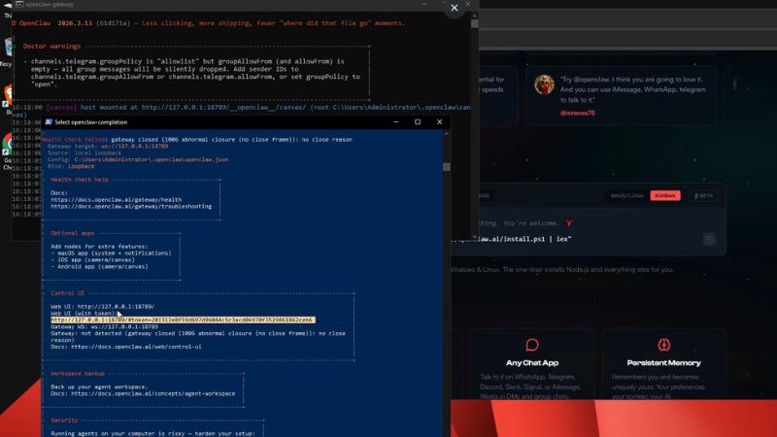This screenshot has height=437, width=777.
Task: Minimize the openclaw-completion PowerShell window
Action: (394, 122)
